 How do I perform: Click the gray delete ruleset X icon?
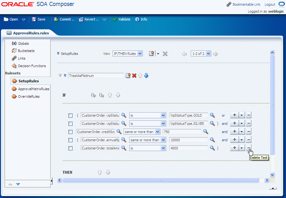tap(165, 54)
